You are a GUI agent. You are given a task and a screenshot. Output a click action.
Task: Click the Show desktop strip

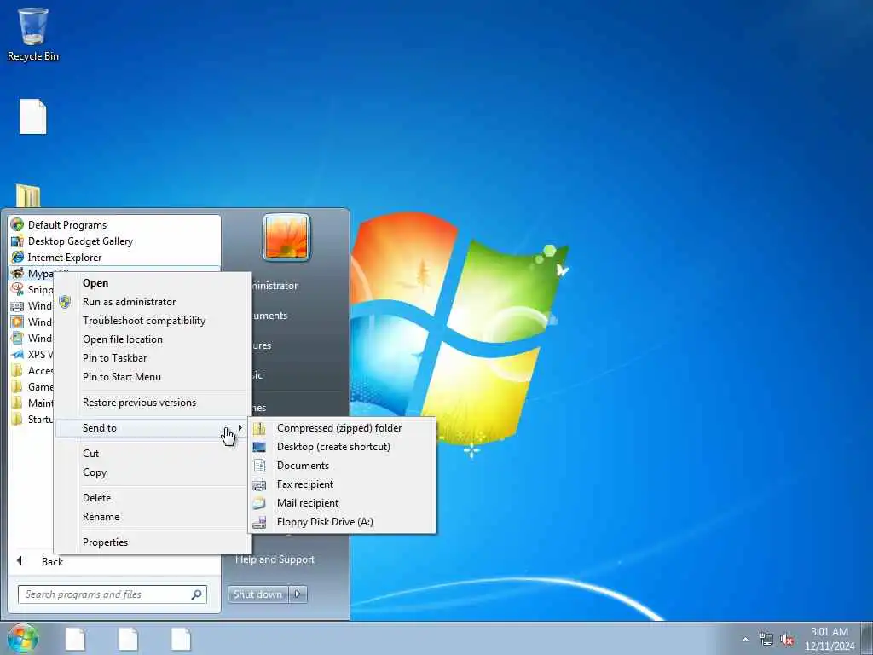(x=867, y=639)
